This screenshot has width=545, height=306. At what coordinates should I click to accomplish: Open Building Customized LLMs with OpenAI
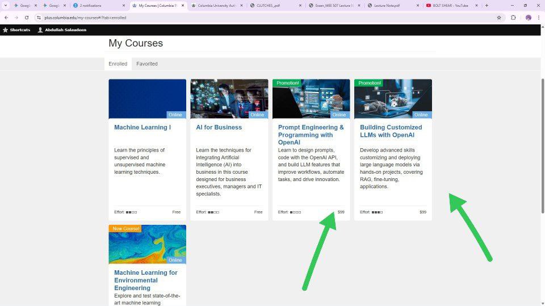[x=391, y=131]
